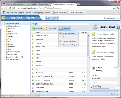Select Documents in team folders list
The width and height of the screenshot is (121, 98).
[96, 79]
